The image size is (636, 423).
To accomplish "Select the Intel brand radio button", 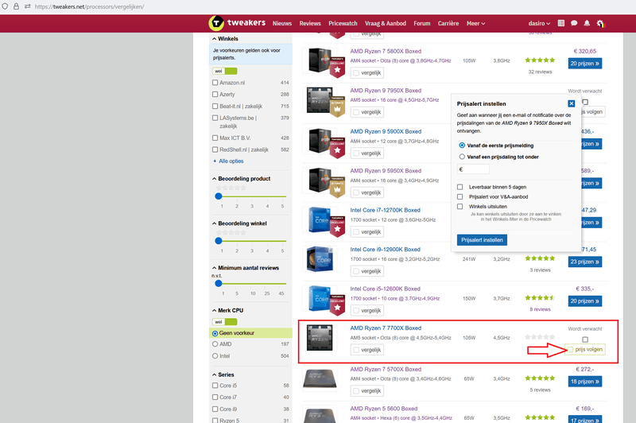I will [215, 356].
